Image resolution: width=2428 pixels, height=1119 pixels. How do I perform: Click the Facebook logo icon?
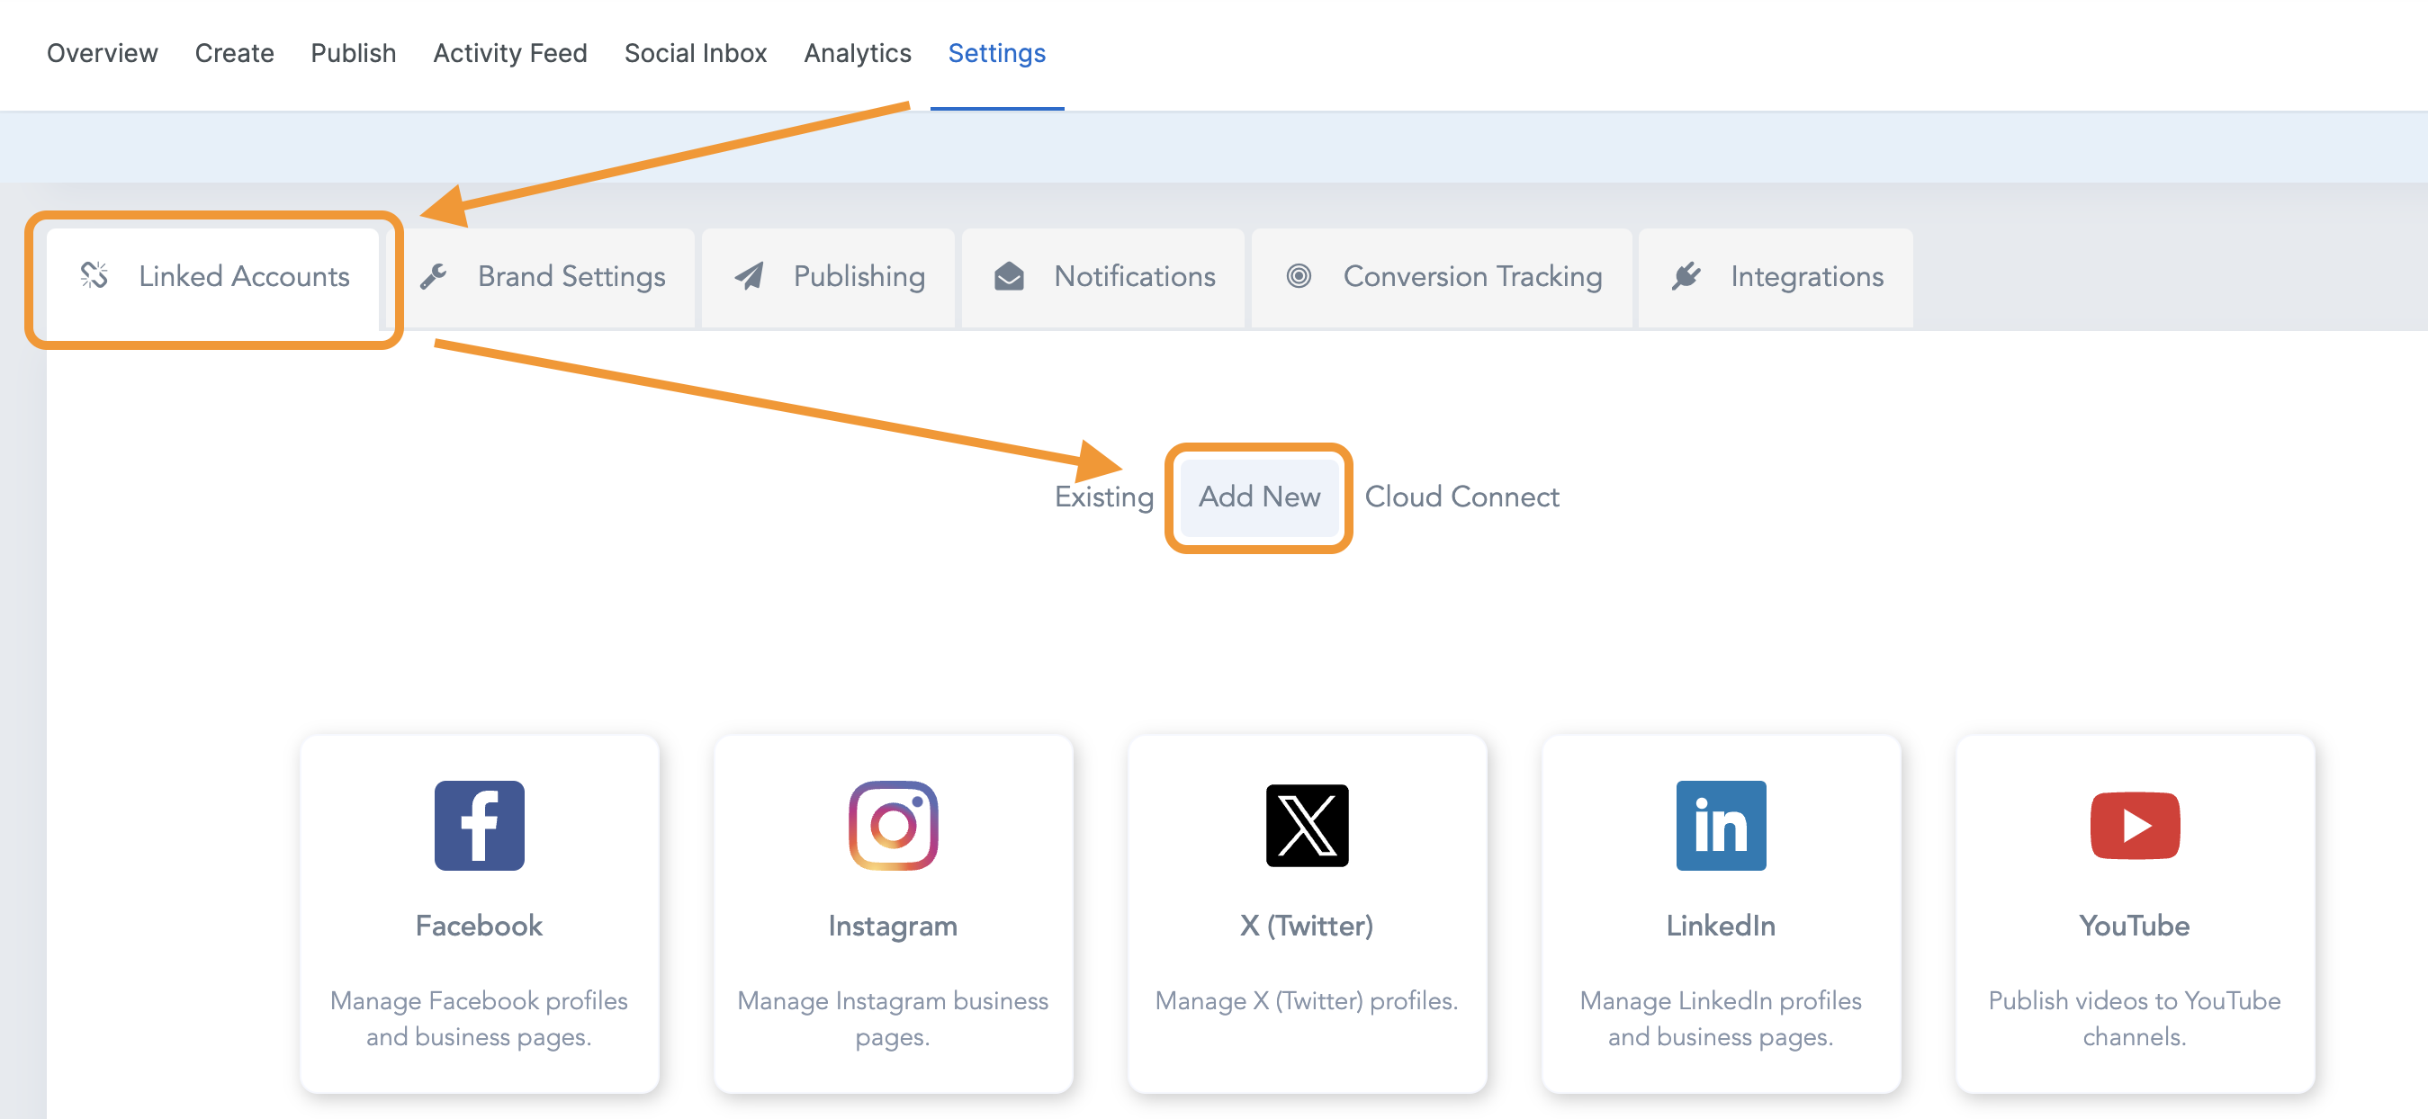tap(479, 824)
